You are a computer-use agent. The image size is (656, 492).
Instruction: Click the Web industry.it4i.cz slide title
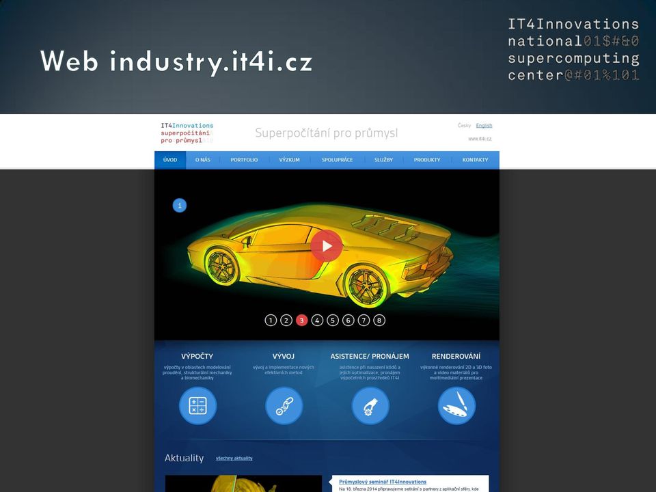tap(176, 62)
